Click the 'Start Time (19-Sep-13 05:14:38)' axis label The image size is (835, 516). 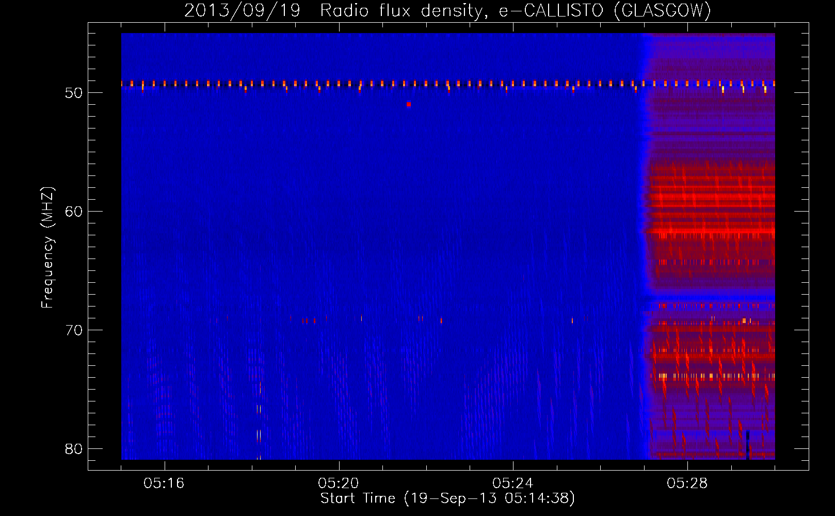click(447, 498)
